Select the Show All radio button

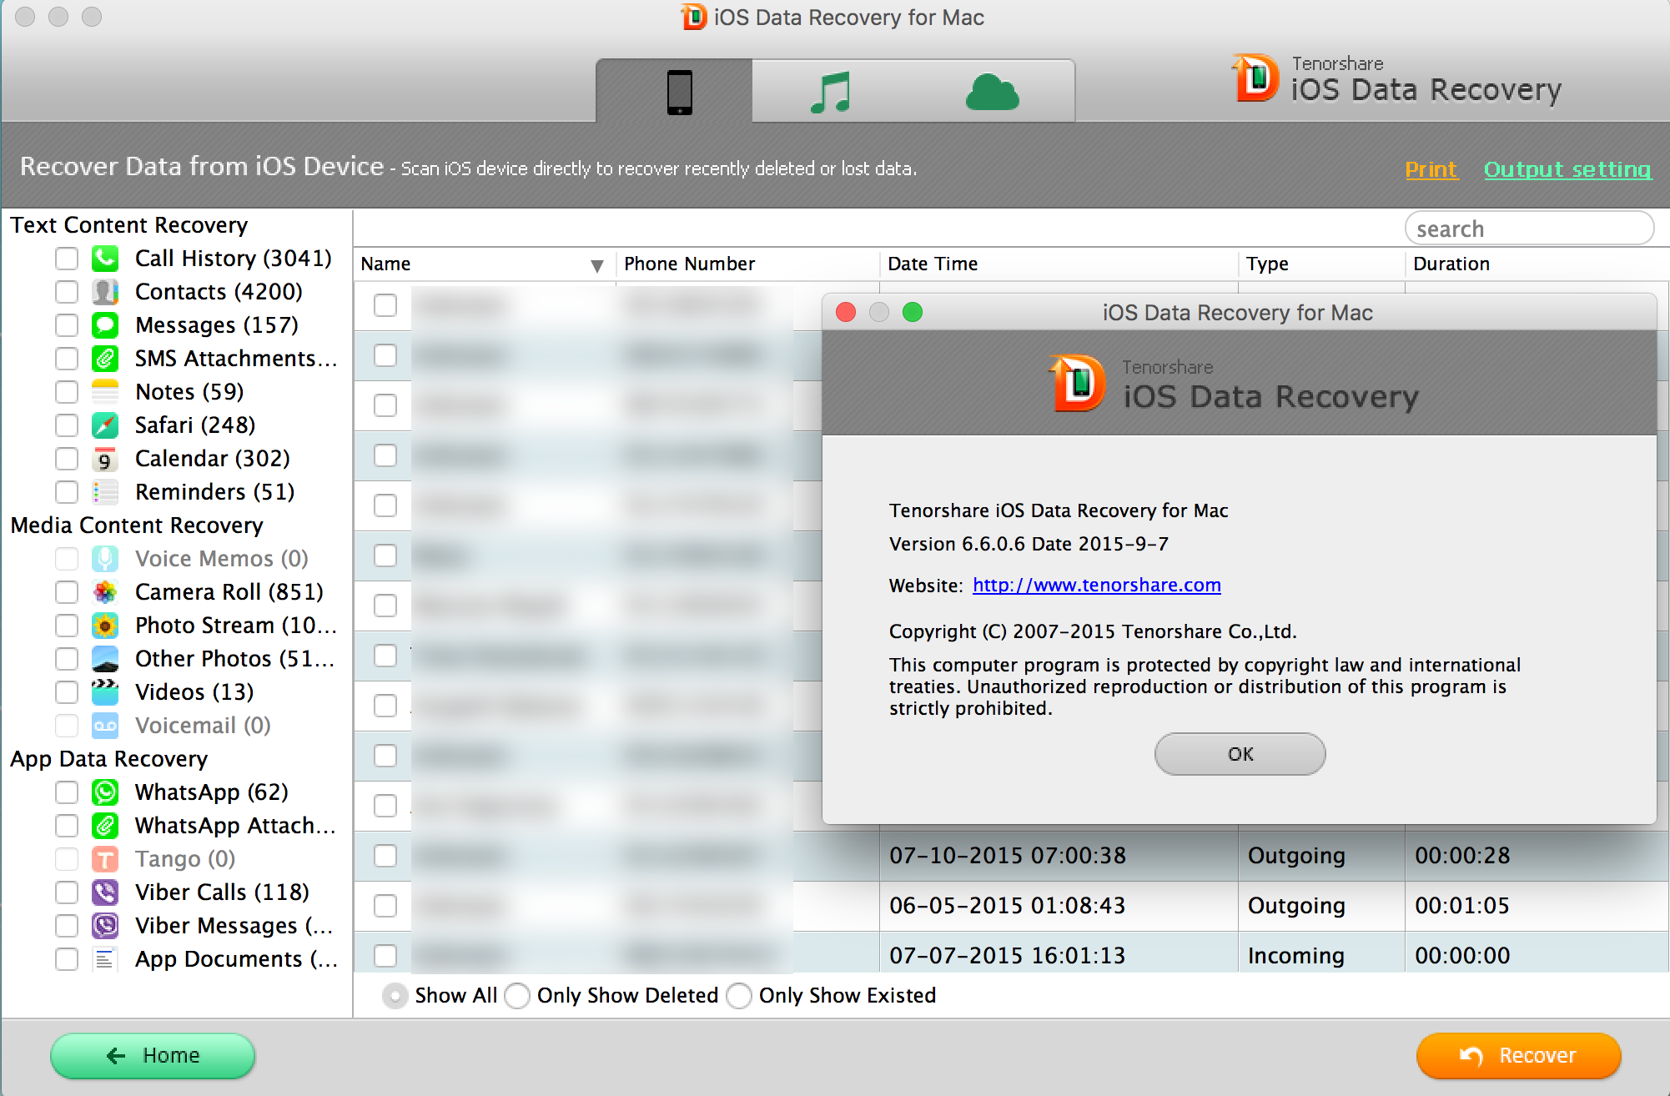click(x=395, y=996)
